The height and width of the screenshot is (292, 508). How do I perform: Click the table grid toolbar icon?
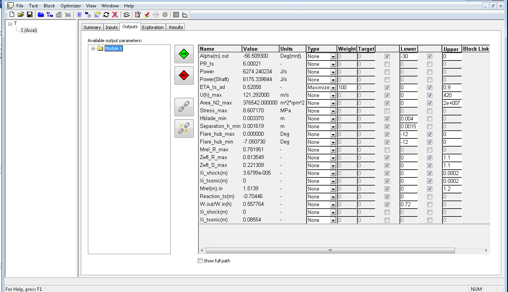click(x=176, y=15)
